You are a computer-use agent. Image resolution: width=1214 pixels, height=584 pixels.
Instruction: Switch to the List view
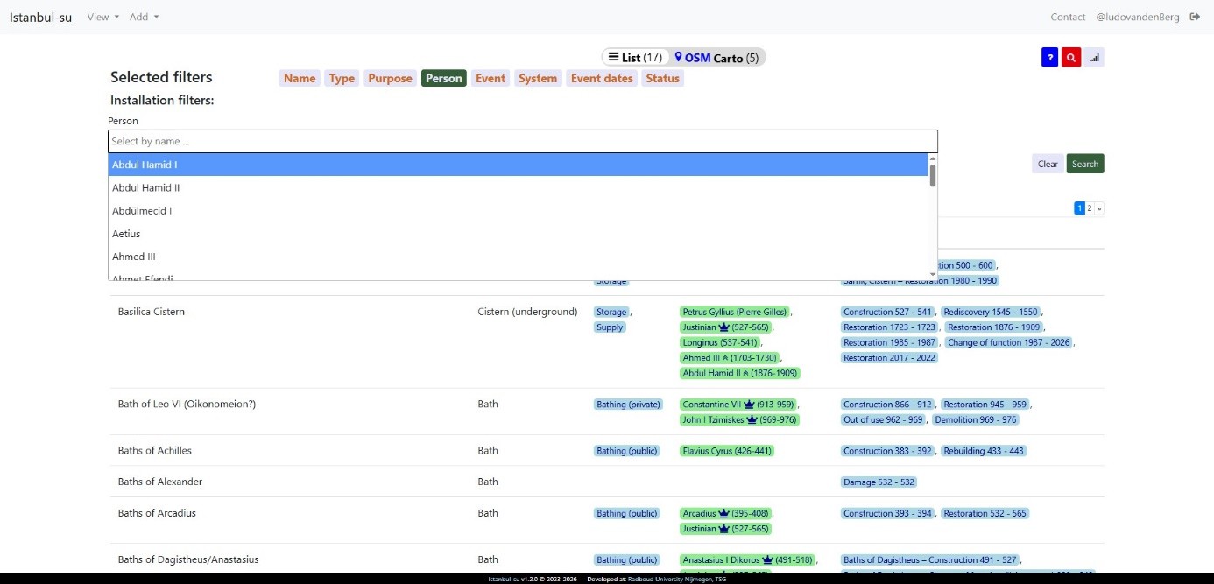click(635, 58)
